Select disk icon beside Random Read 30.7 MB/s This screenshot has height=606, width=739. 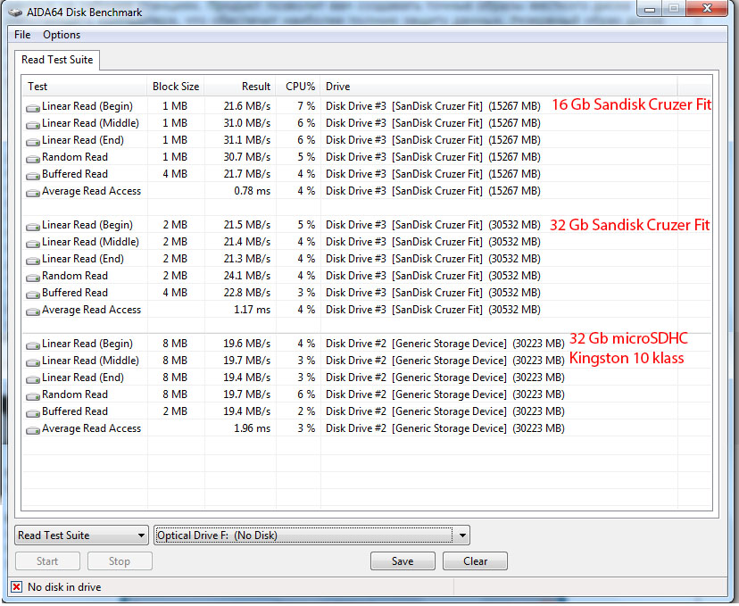tap(33, 158)
